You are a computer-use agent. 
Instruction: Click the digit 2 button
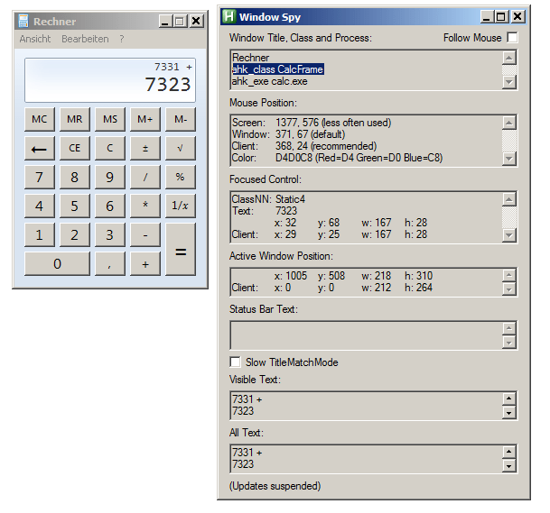point(75,235)
